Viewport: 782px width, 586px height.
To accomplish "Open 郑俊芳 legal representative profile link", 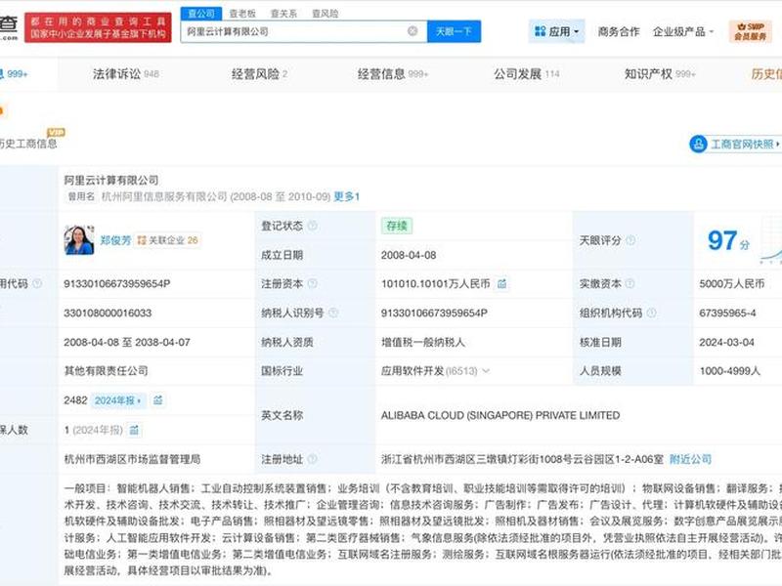I will [x=115, y=240].
